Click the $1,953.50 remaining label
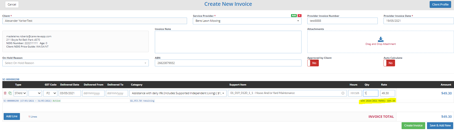 pos(142,101)
